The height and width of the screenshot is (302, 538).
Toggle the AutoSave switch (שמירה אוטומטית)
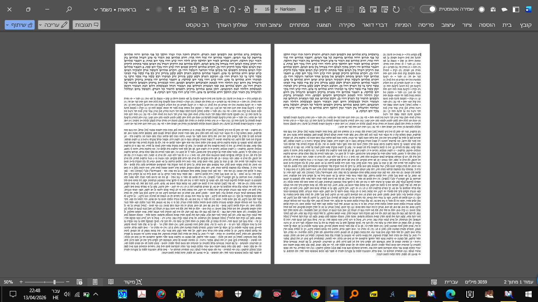click(x=428, y=9)
